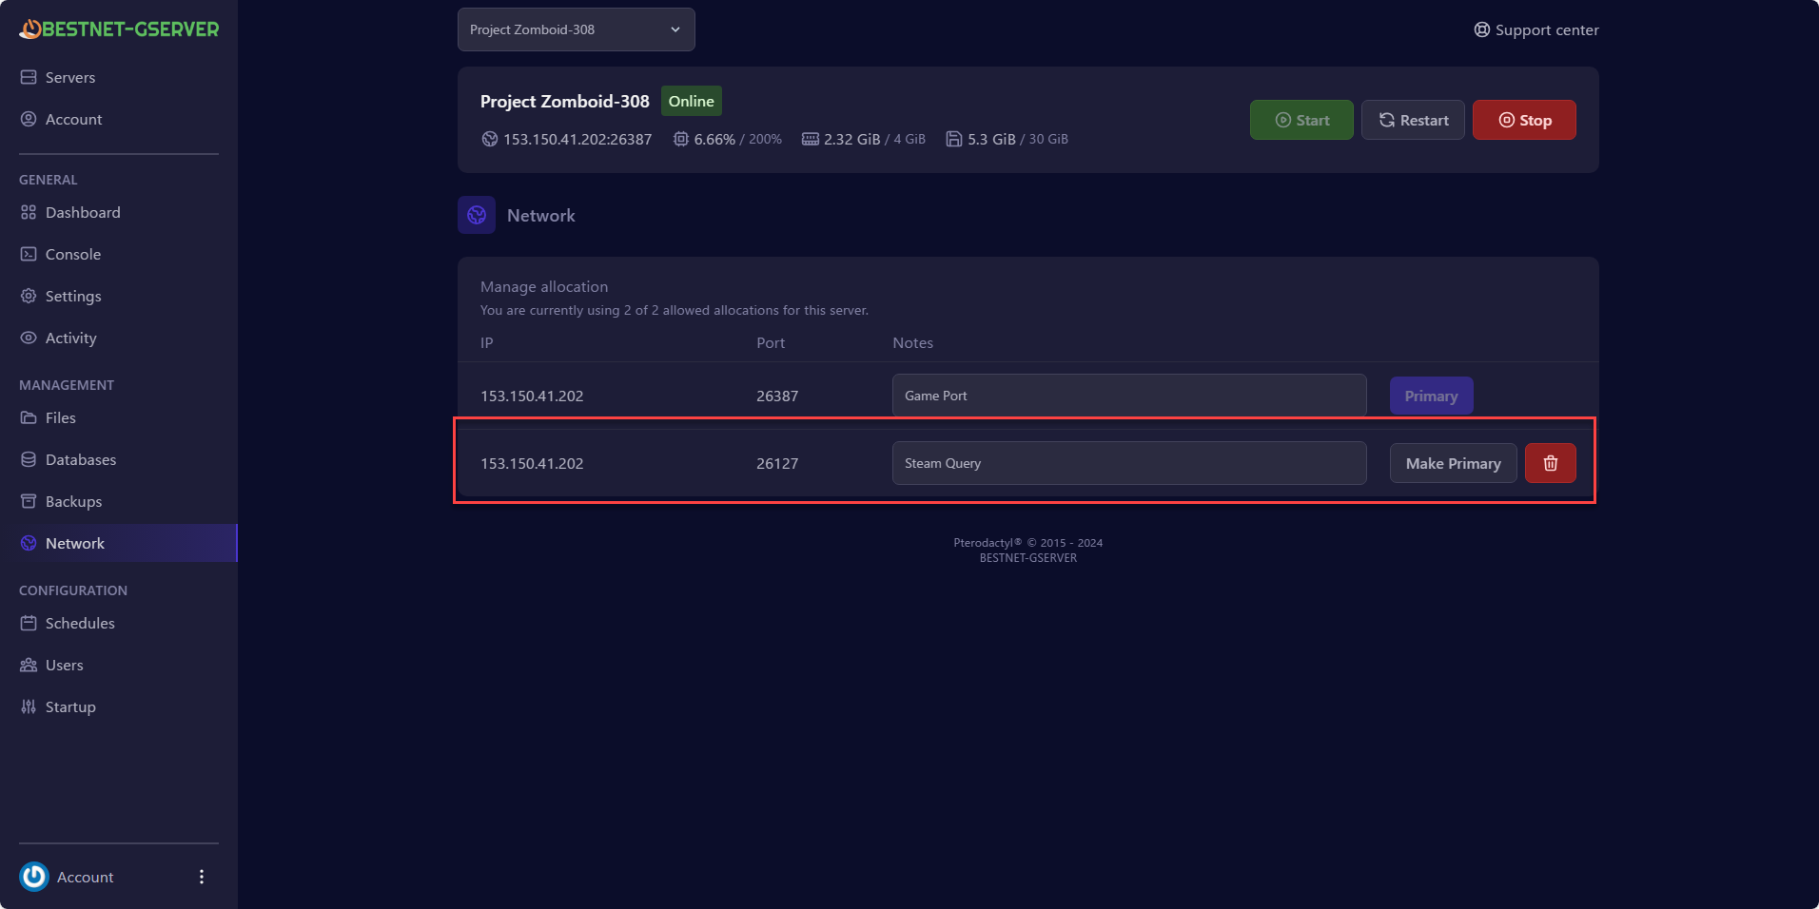Open the three-dot account menu
Viewport: 1819px width, 909px height.
pos(202,877)
